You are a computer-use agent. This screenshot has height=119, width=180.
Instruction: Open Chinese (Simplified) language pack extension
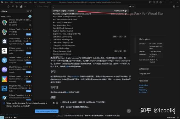16,22
